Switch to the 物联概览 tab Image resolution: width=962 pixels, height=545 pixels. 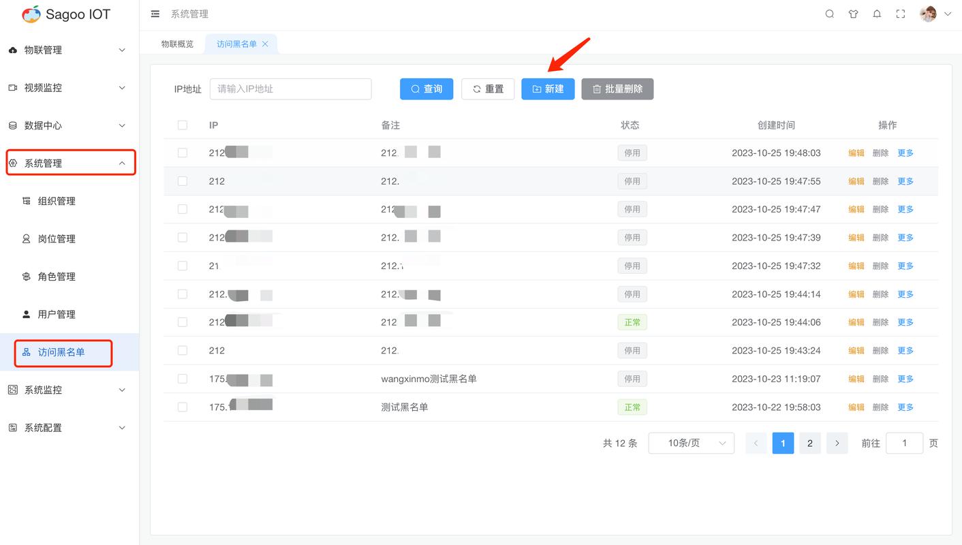[179, 43]
